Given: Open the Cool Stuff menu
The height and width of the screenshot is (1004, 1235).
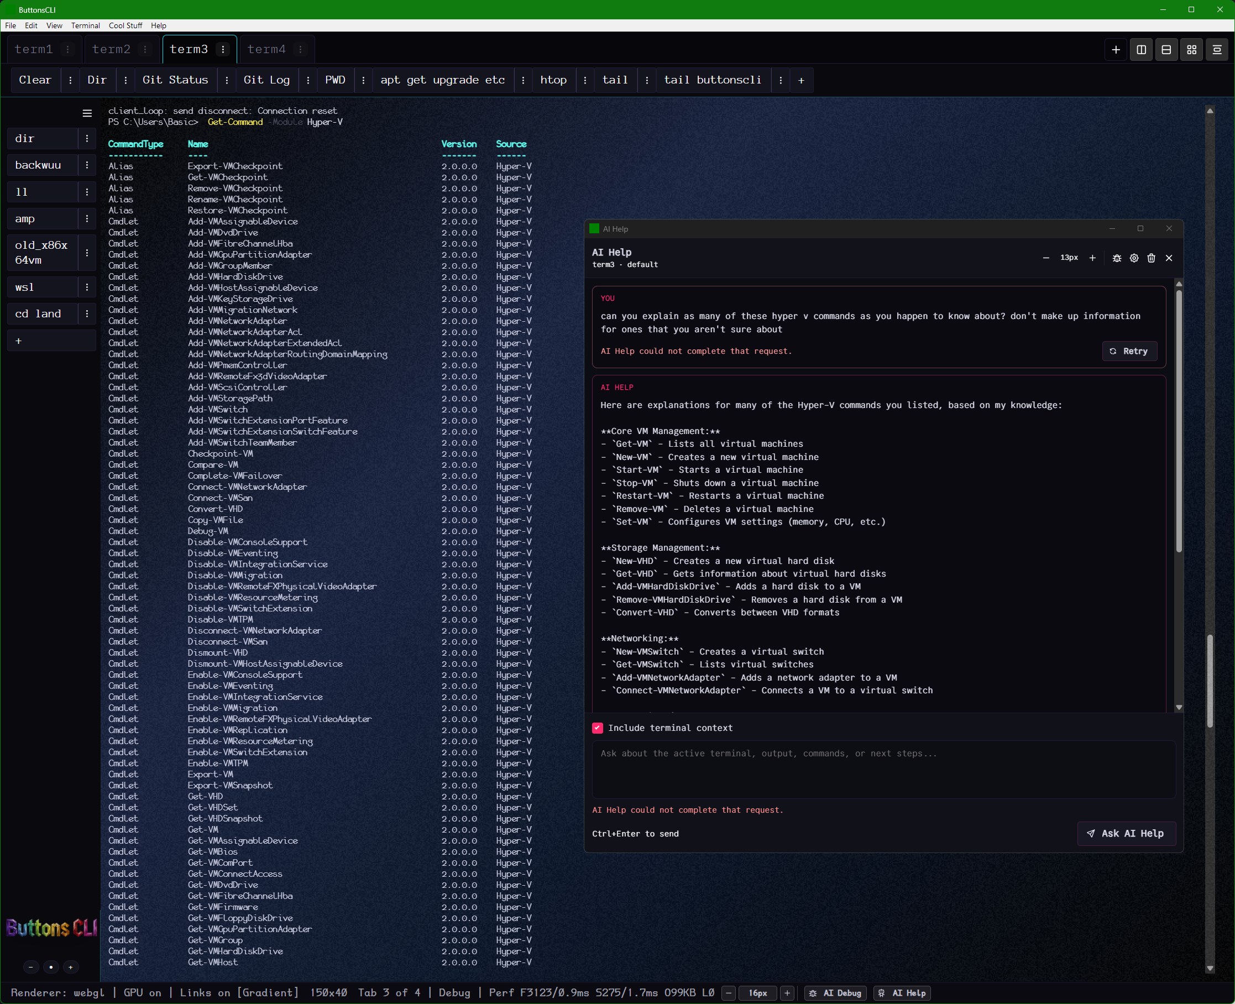Looking at the screenshot, I should 125,25.
